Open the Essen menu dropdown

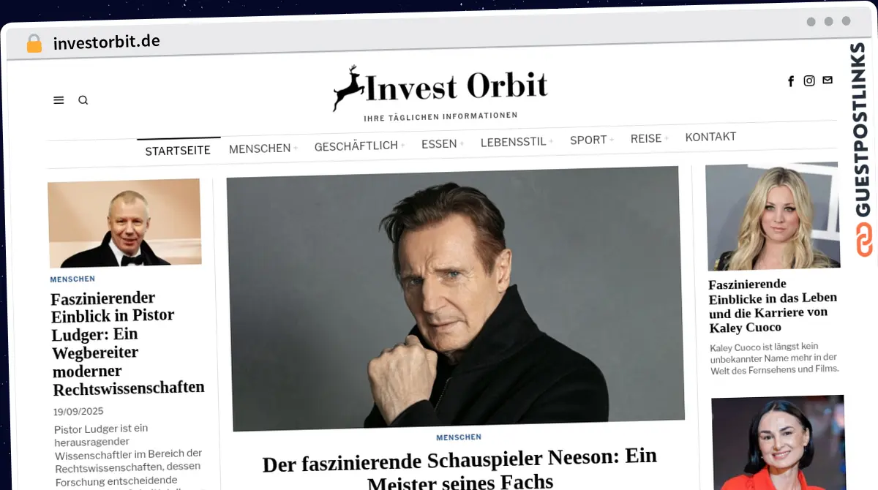(x=443, y=144)
